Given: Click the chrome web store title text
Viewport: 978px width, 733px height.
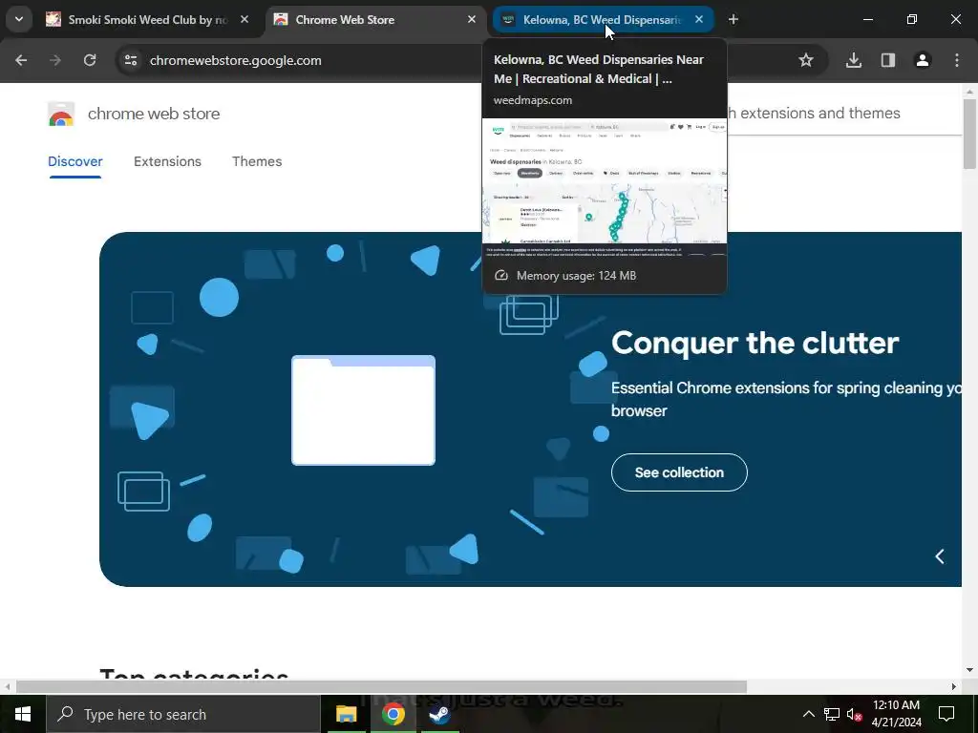Looking at the screenshot, I should point(154,114).
